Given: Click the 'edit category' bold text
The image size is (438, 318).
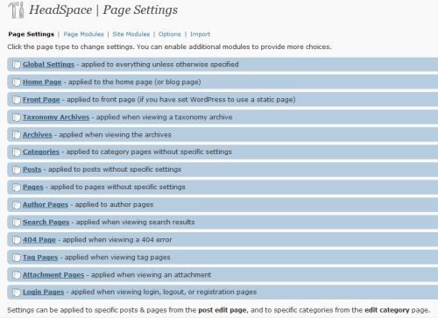Looking at the screenshot, I should point(387,310).
